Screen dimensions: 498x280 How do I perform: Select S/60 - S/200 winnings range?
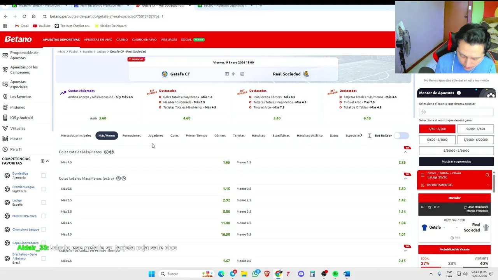coord(437,129)
